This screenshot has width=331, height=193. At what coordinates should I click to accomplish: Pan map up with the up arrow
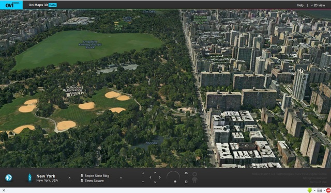[155, 173]
